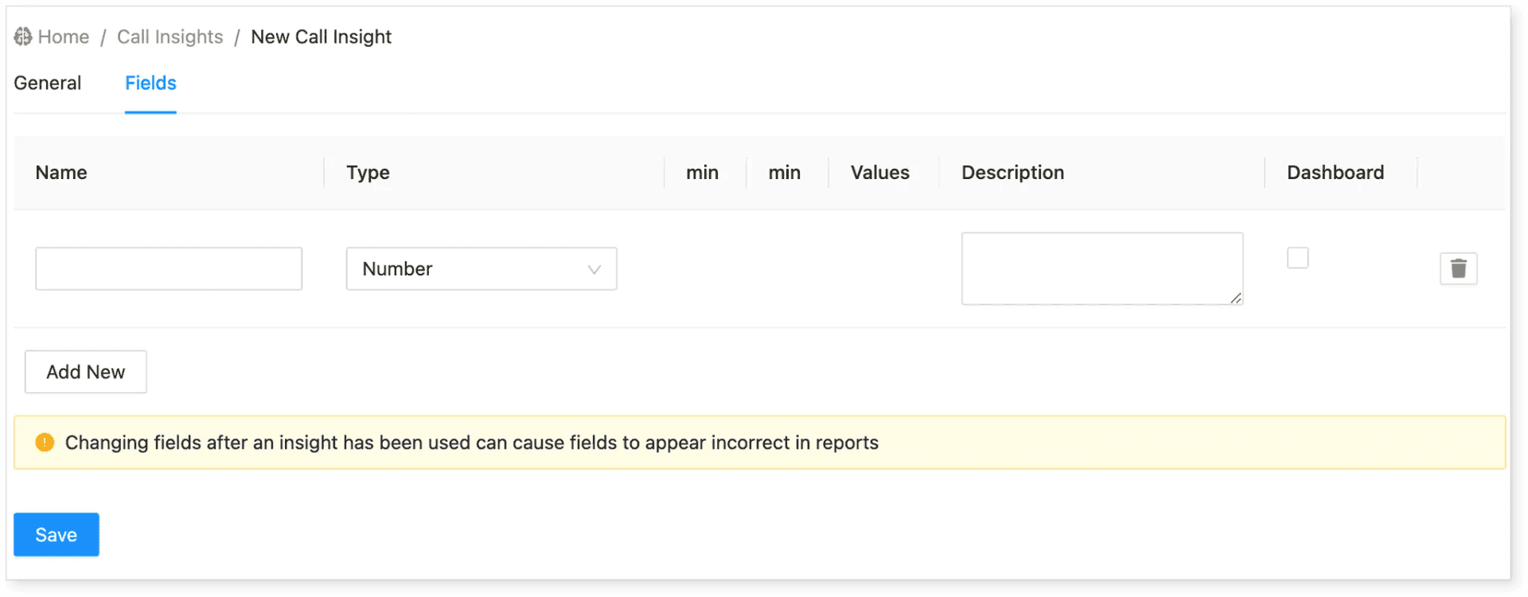
Task: Click the Dashboard column header
Action: pyautogui.click(x=1335, y=173)
